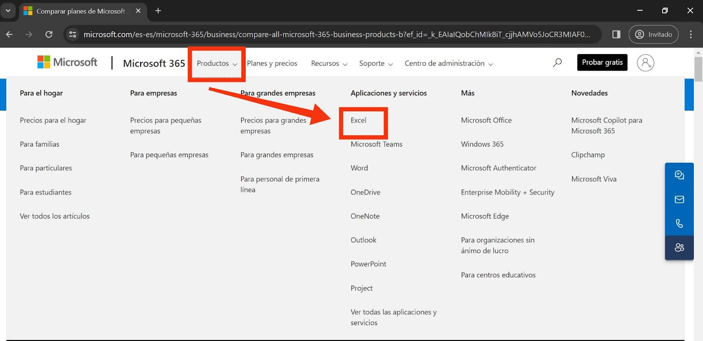Open Para familias link

click(39, 144)
